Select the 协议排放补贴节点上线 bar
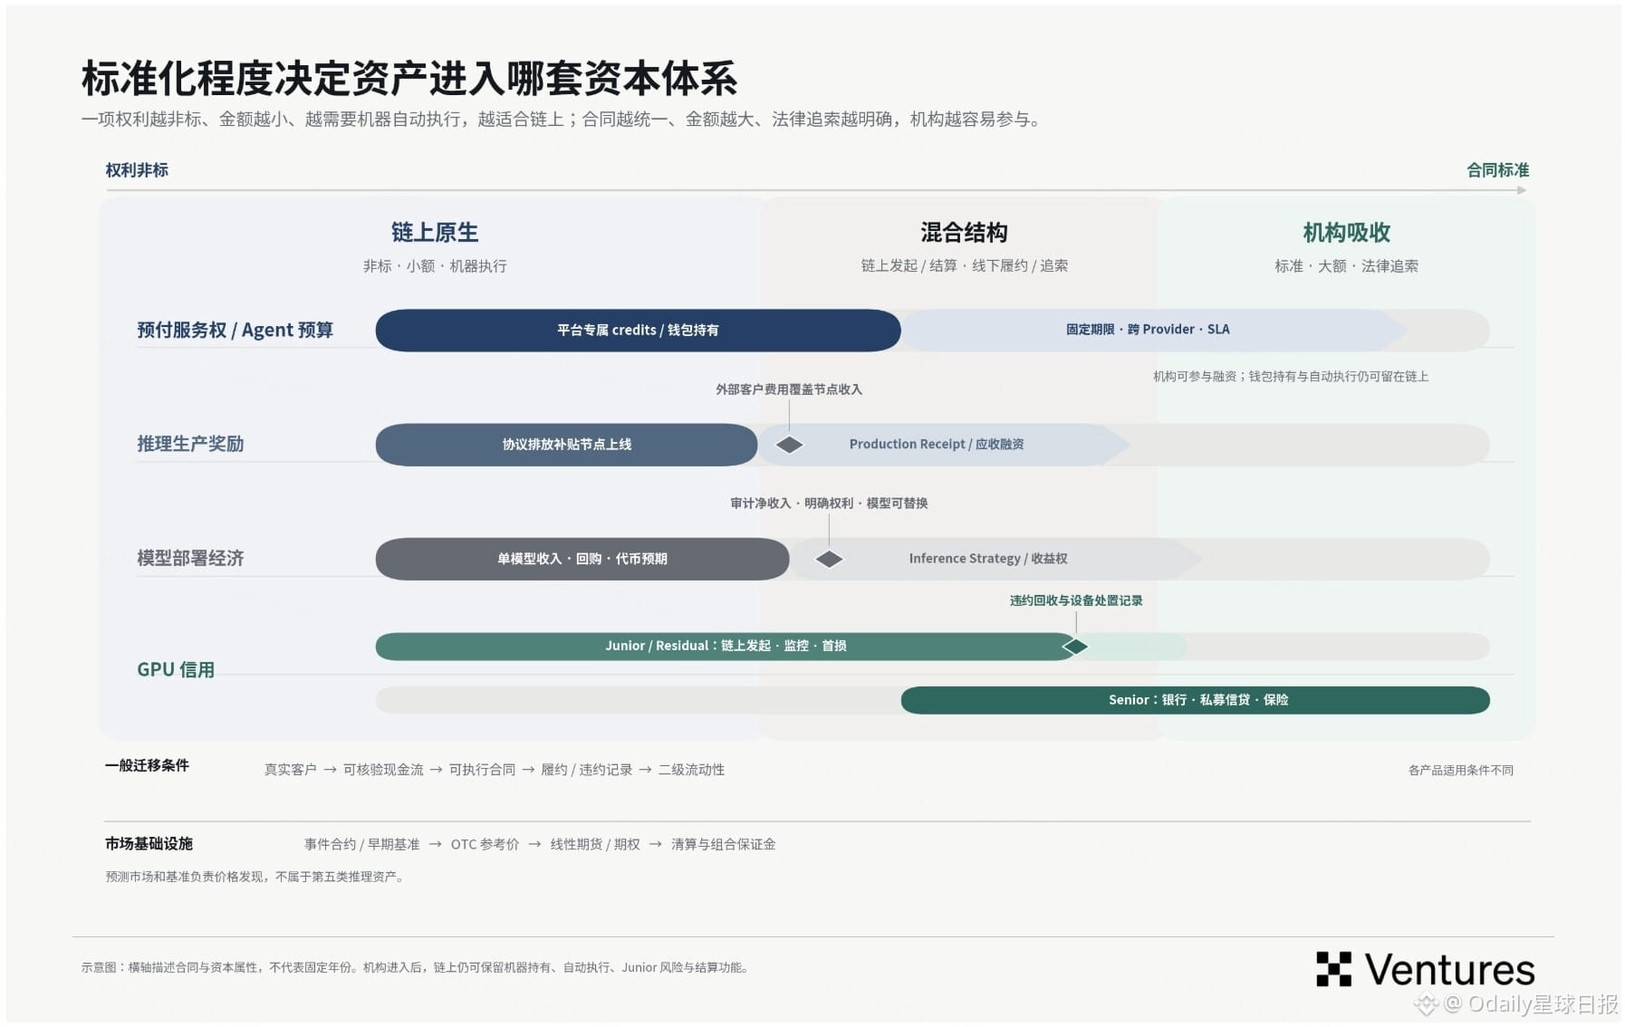The height and width of the screenshot is (1027, 1625). click(567, 445)
